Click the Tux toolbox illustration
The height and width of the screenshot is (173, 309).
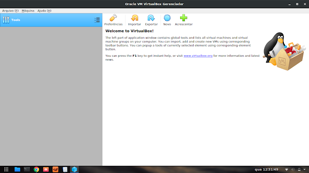(284, 51)
